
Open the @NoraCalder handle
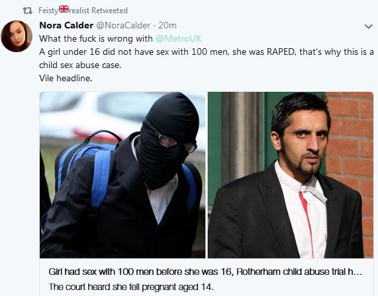coord(123,25)
